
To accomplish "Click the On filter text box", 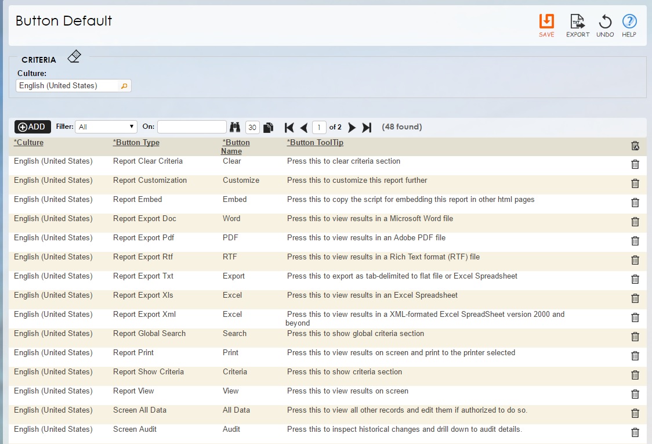I will [x=191, y=127].
